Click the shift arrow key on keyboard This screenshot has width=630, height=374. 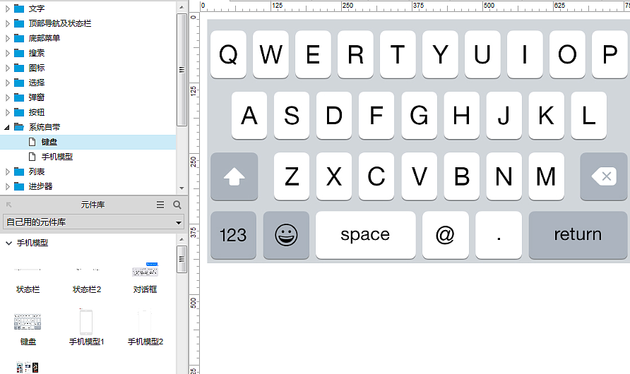(234, 176)
